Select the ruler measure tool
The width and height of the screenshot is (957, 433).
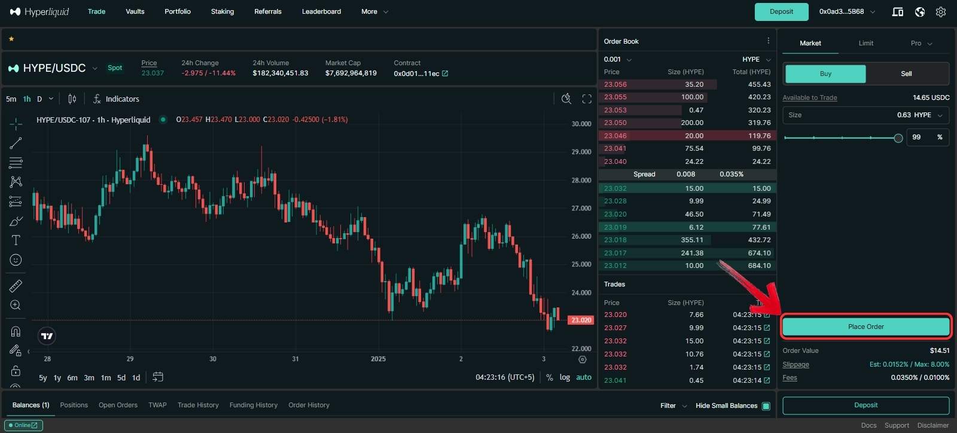point(16,286)
